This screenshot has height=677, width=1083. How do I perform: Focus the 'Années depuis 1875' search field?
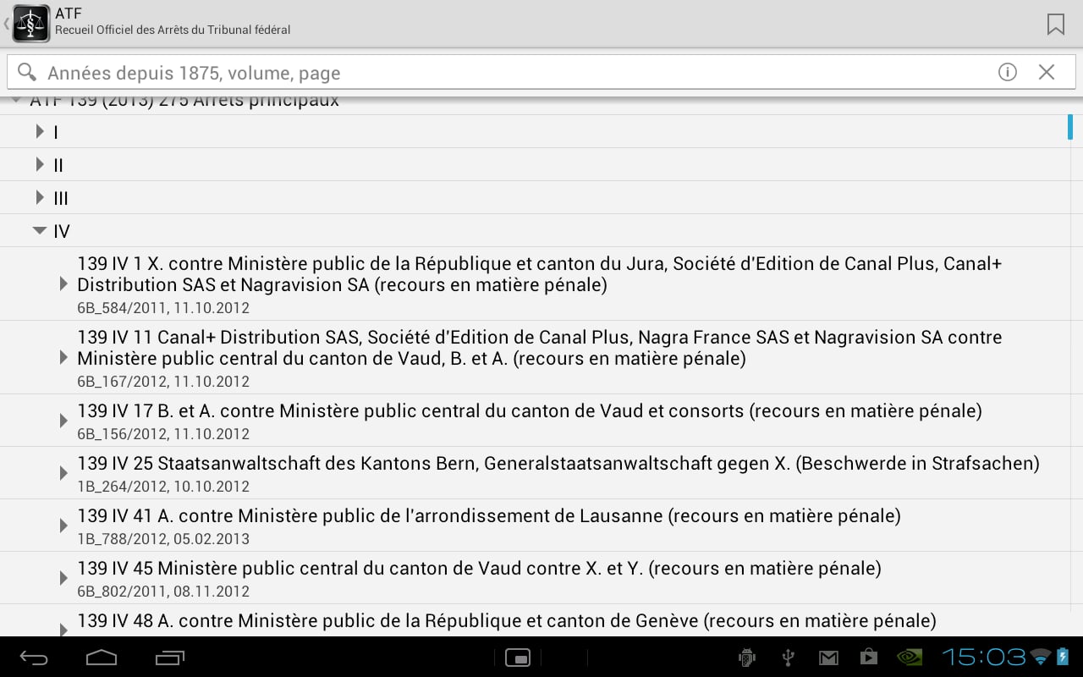(541, 73)
